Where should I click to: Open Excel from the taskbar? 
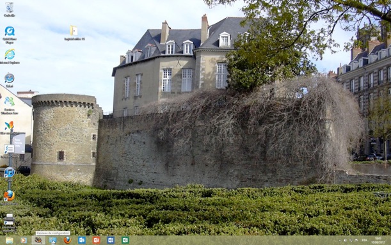[125, 241]
